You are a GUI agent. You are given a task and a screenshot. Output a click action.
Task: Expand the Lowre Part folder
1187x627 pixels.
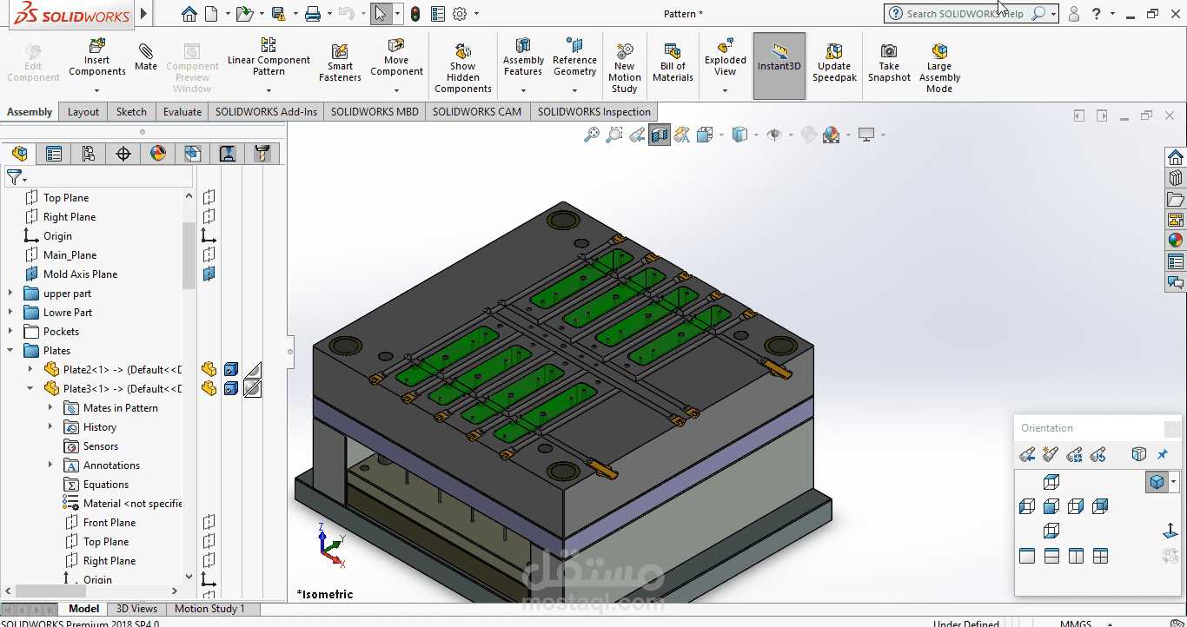click(10, 313)
